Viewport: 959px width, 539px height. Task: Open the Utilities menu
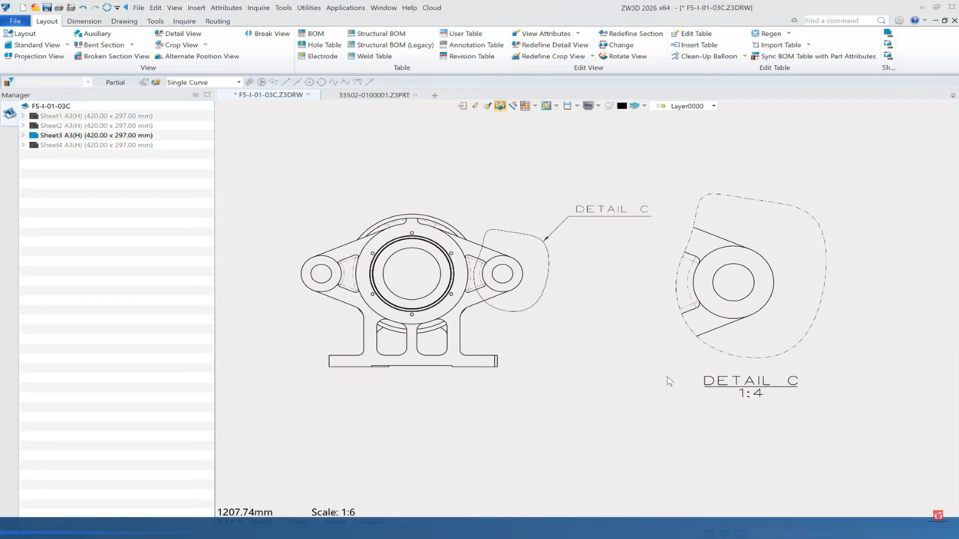pyautogui.click(x=308, y=8)
